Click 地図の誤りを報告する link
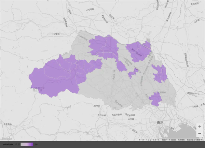 [195, 140]
